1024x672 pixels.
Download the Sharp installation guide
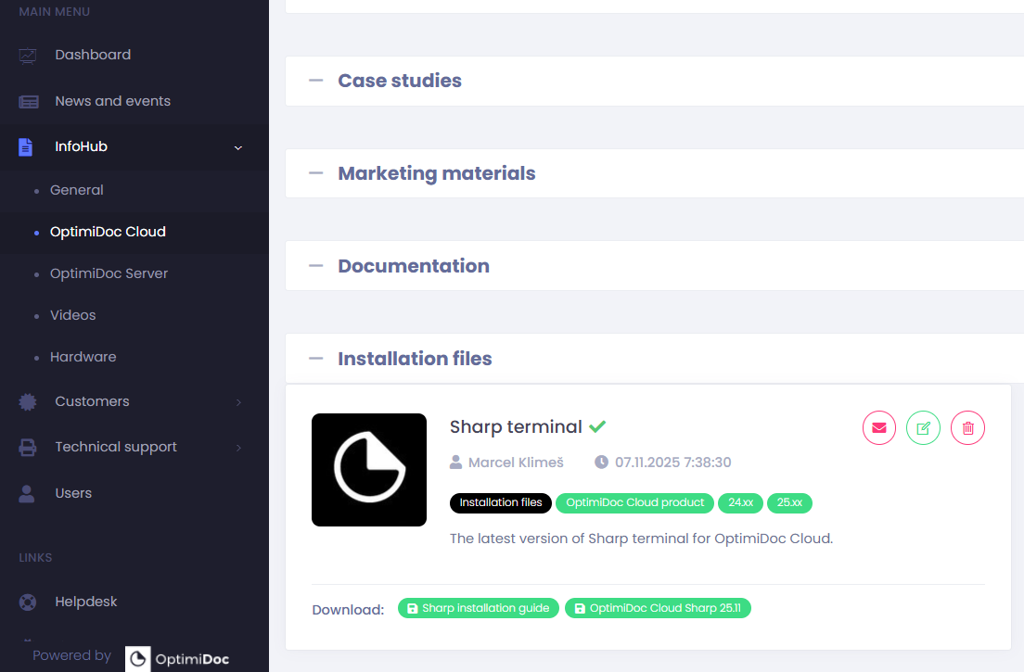[479, 609]
